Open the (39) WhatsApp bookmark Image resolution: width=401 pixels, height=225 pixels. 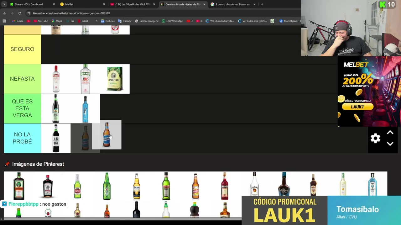click(172, 21)
